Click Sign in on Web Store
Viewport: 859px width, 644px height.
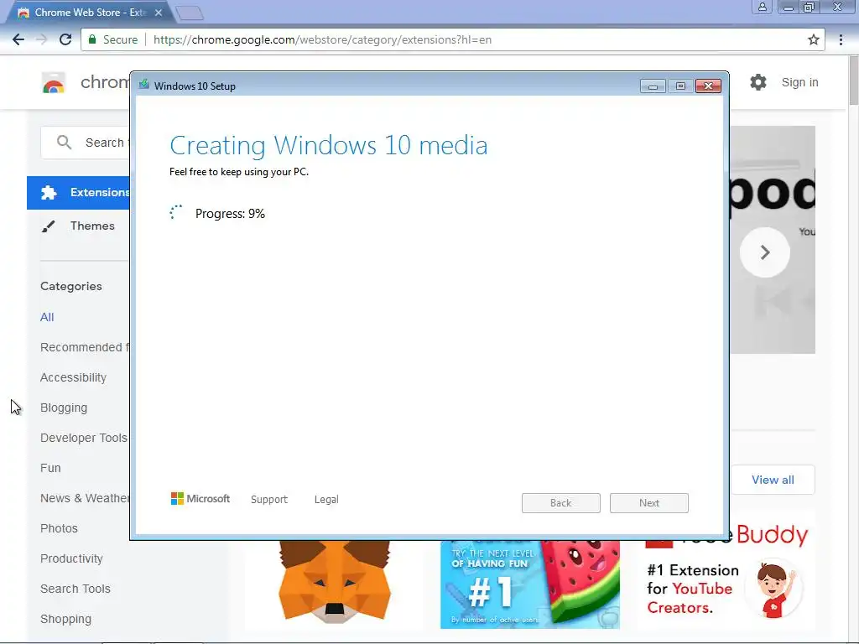(799, 82)
